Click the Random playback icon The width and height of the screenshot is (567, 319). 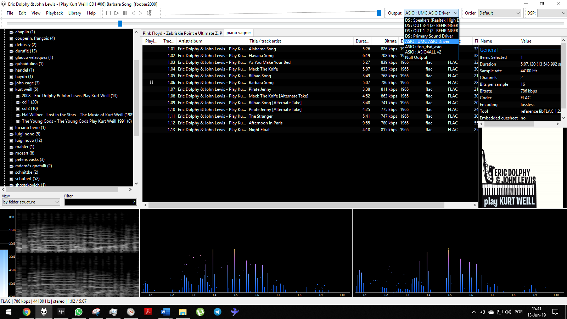pos(150,13)
